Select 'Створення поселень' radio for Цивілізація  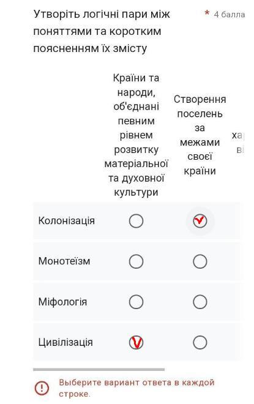pos(200,342)
